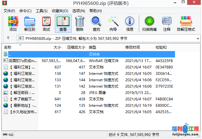Create self-extracting archive (自解压格式)

186,24
